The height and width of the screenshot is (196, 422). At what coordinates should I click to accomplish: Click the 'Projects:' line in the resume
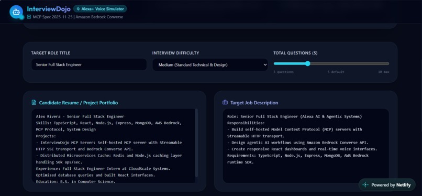coord(46,136)
